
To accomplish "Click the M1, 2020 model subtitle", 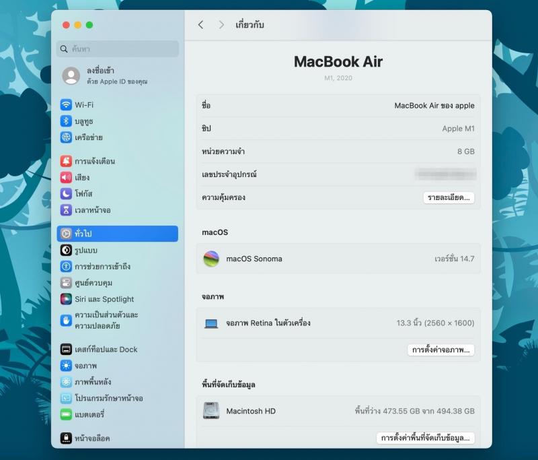I will 338,78.
